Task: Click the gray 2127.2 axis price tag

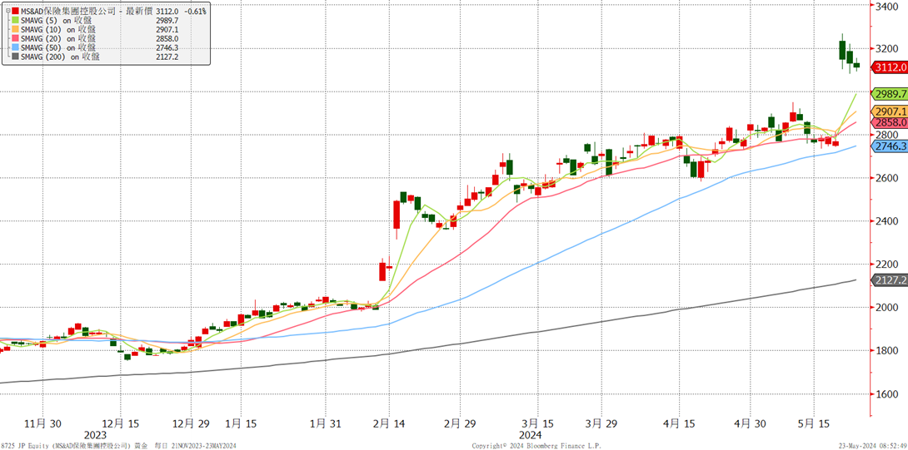Action: [x=890, y=280]
